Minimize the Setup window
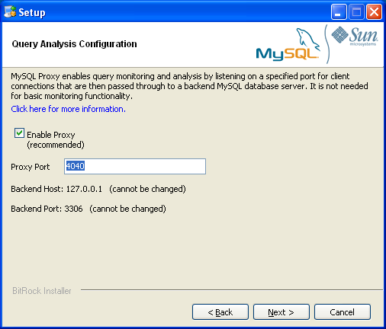Image resolution: width=386 pixels, height=329 pixels. (x=338, y=12)
